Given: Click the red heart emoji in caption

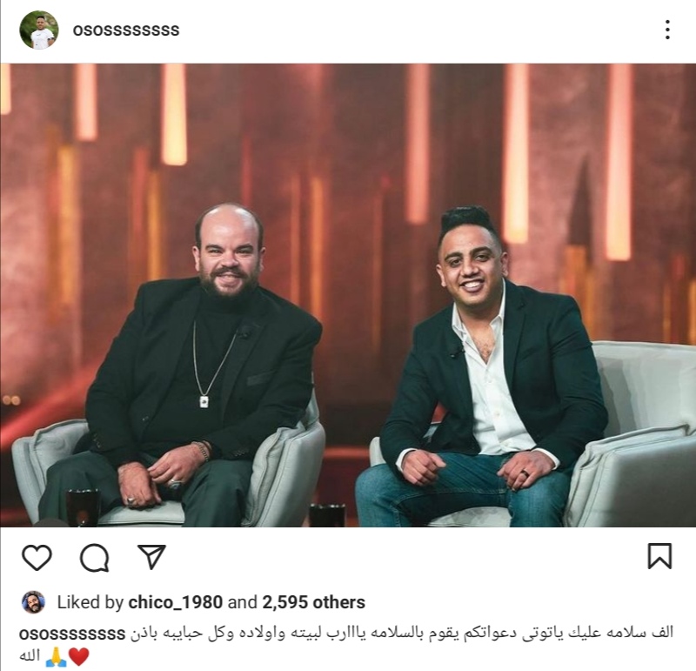Looking at the screenshot, I should point(79,656).
